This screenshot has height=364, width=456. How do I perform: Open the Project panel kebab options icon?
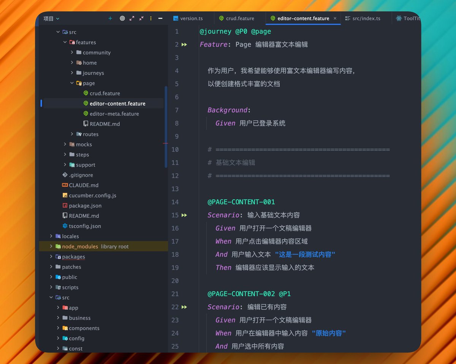coord(150,18)
